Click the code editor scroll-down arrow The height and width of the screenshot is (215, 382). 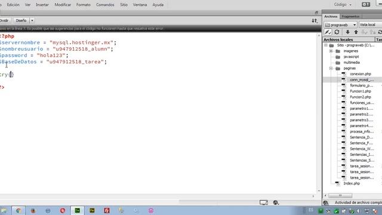[319, 191]
